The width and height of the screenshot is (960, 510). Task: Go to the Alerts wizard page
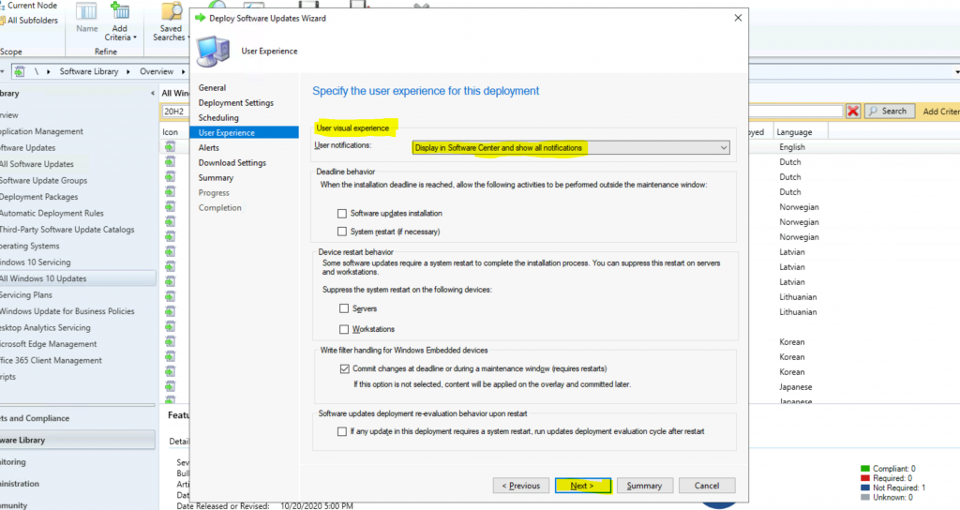point(209,147)
